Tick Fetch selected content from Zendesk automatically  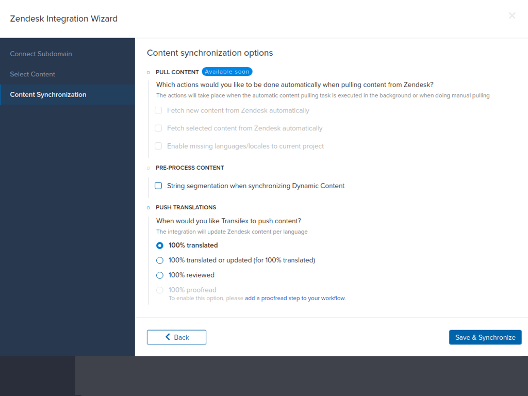[x=158, y=128]
